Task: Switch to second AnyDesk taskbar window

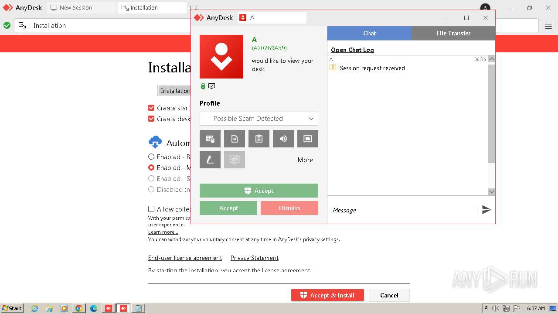Action: point(123,308)
